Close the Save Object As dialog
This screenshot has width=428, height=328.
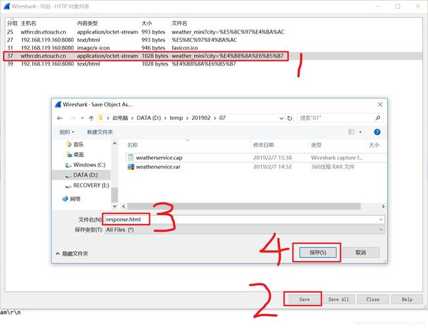point(380,104)
